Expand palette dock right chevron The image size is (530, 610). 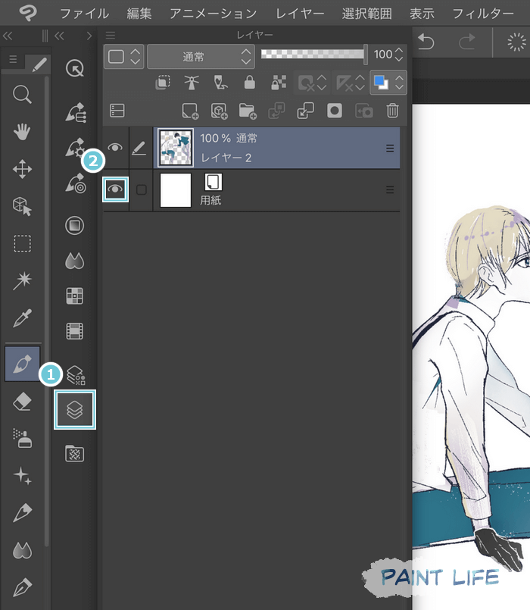point(89,36)
